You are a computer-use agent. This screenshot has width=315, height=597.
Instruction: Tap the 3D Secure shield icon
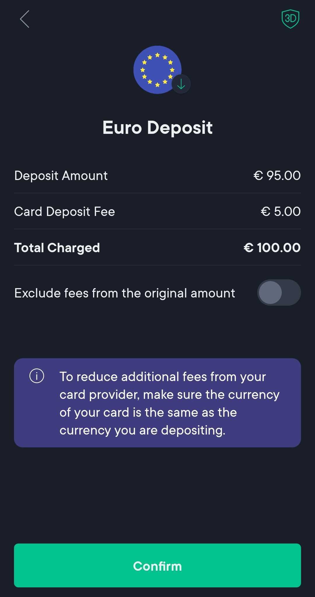point(290,19)
